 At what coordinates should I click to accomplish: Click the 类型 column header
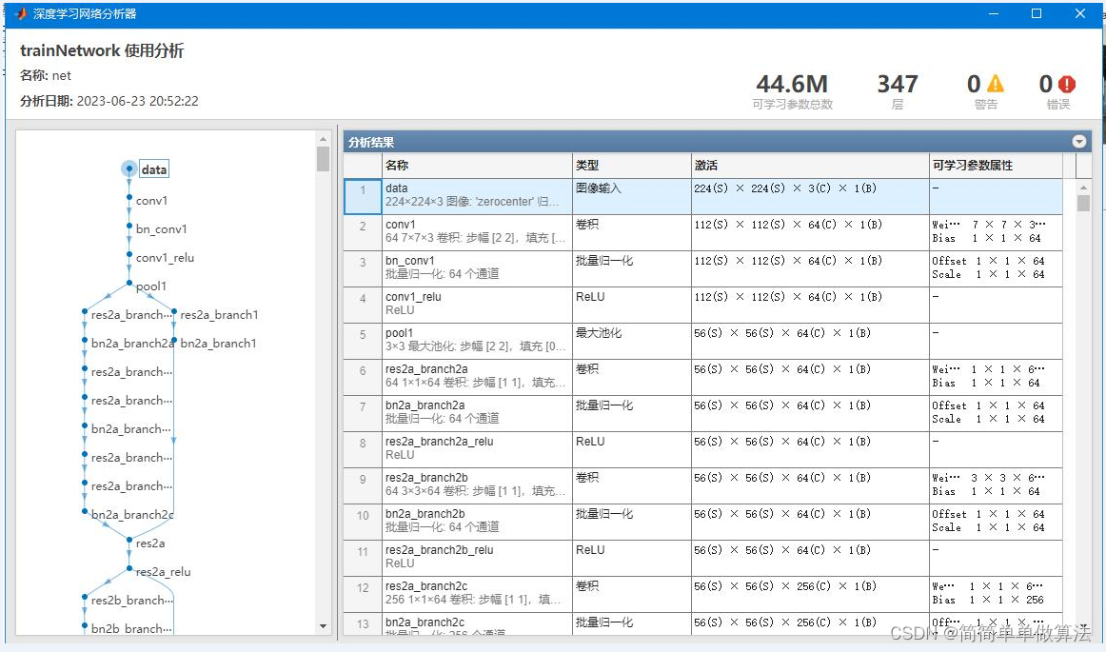631,165
